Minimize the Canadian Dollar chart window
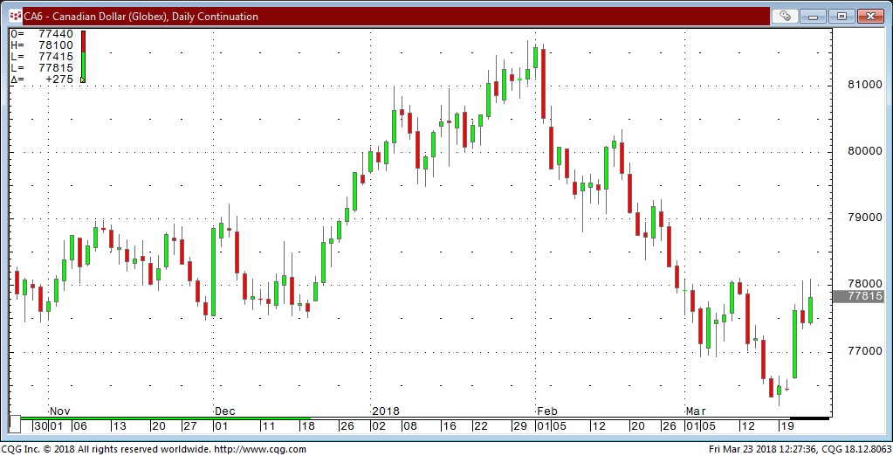 click(x=814, y=16)
